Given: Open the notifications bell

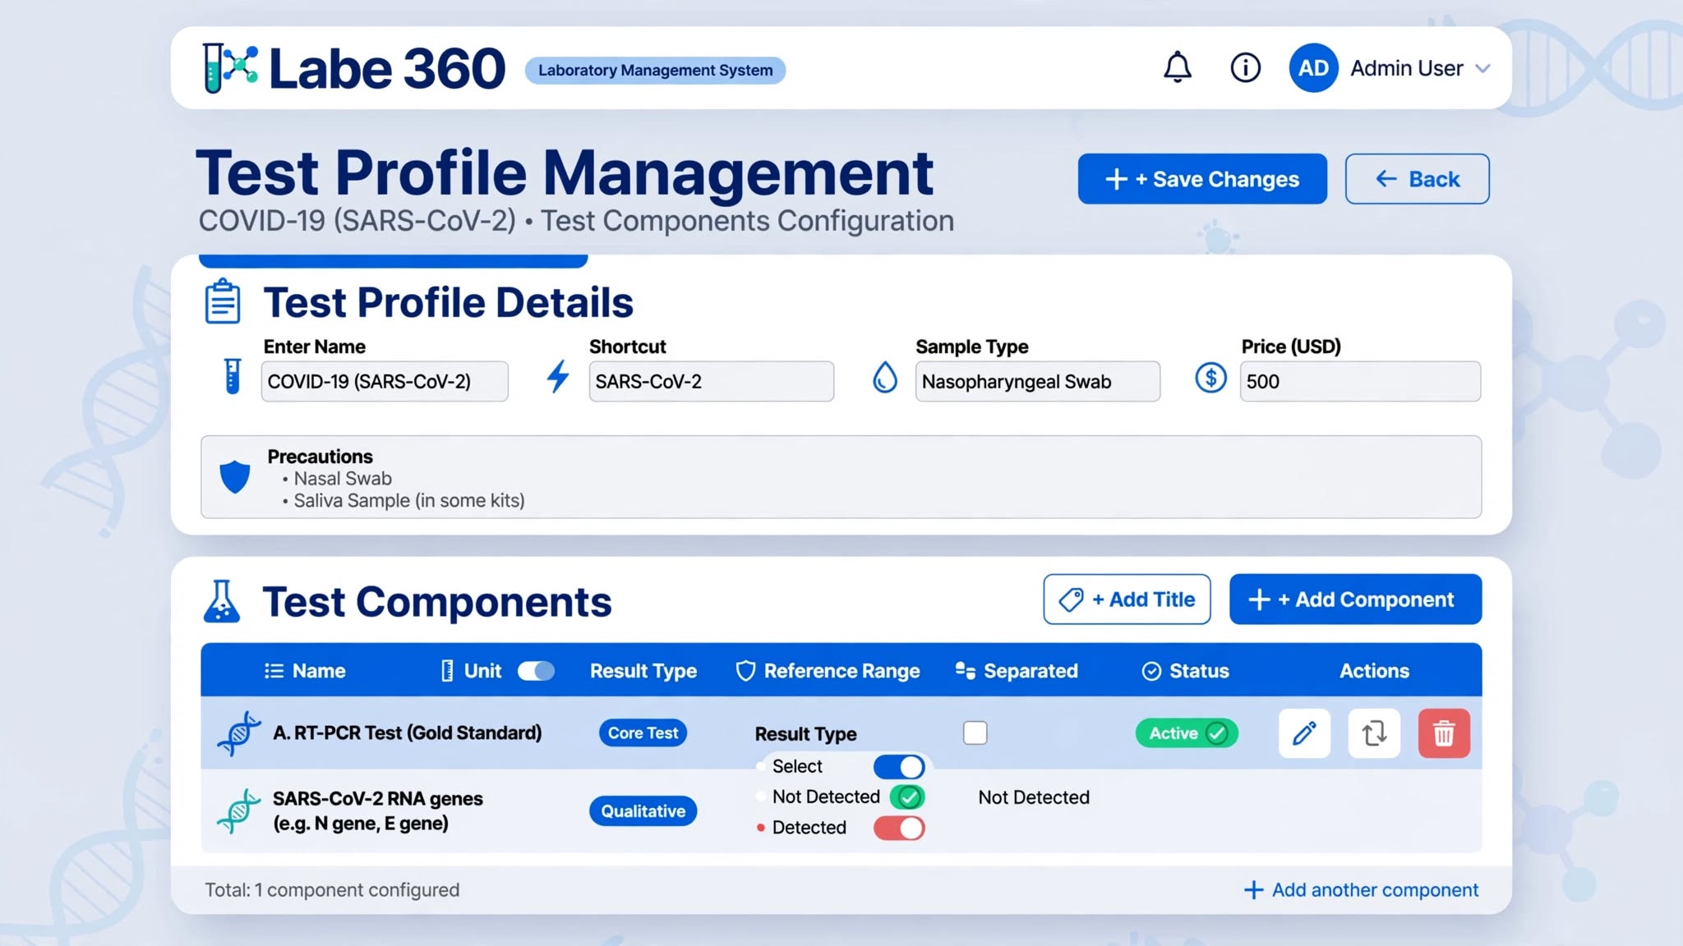Looking at the screenshot, I should [1177, 67].
